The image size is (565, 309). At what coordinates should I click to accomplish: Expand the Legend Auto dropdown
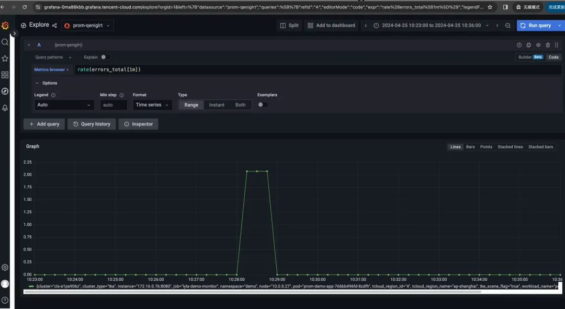(x=64, y=105)
